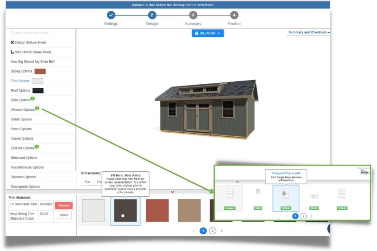This screenshot has width=377, height=251.
Task: Open Roof Options in the sidebar
Action: [20, 90]
